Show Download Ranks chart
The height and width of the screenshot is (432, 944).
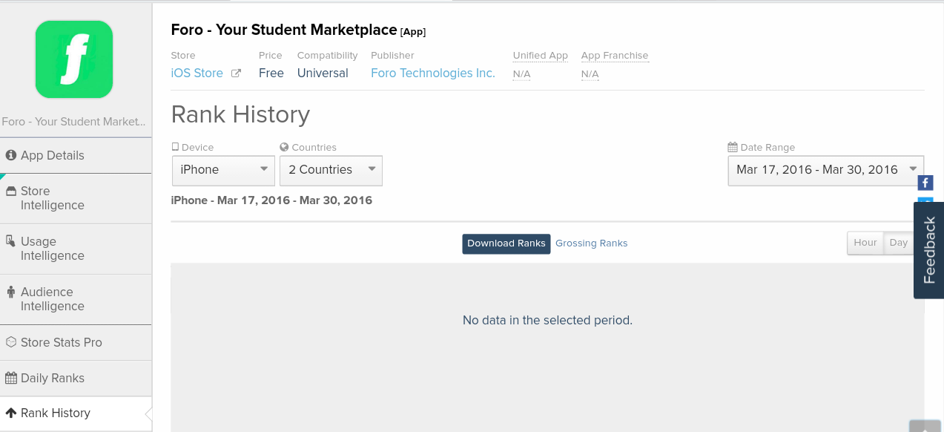(x=506, y=243)
